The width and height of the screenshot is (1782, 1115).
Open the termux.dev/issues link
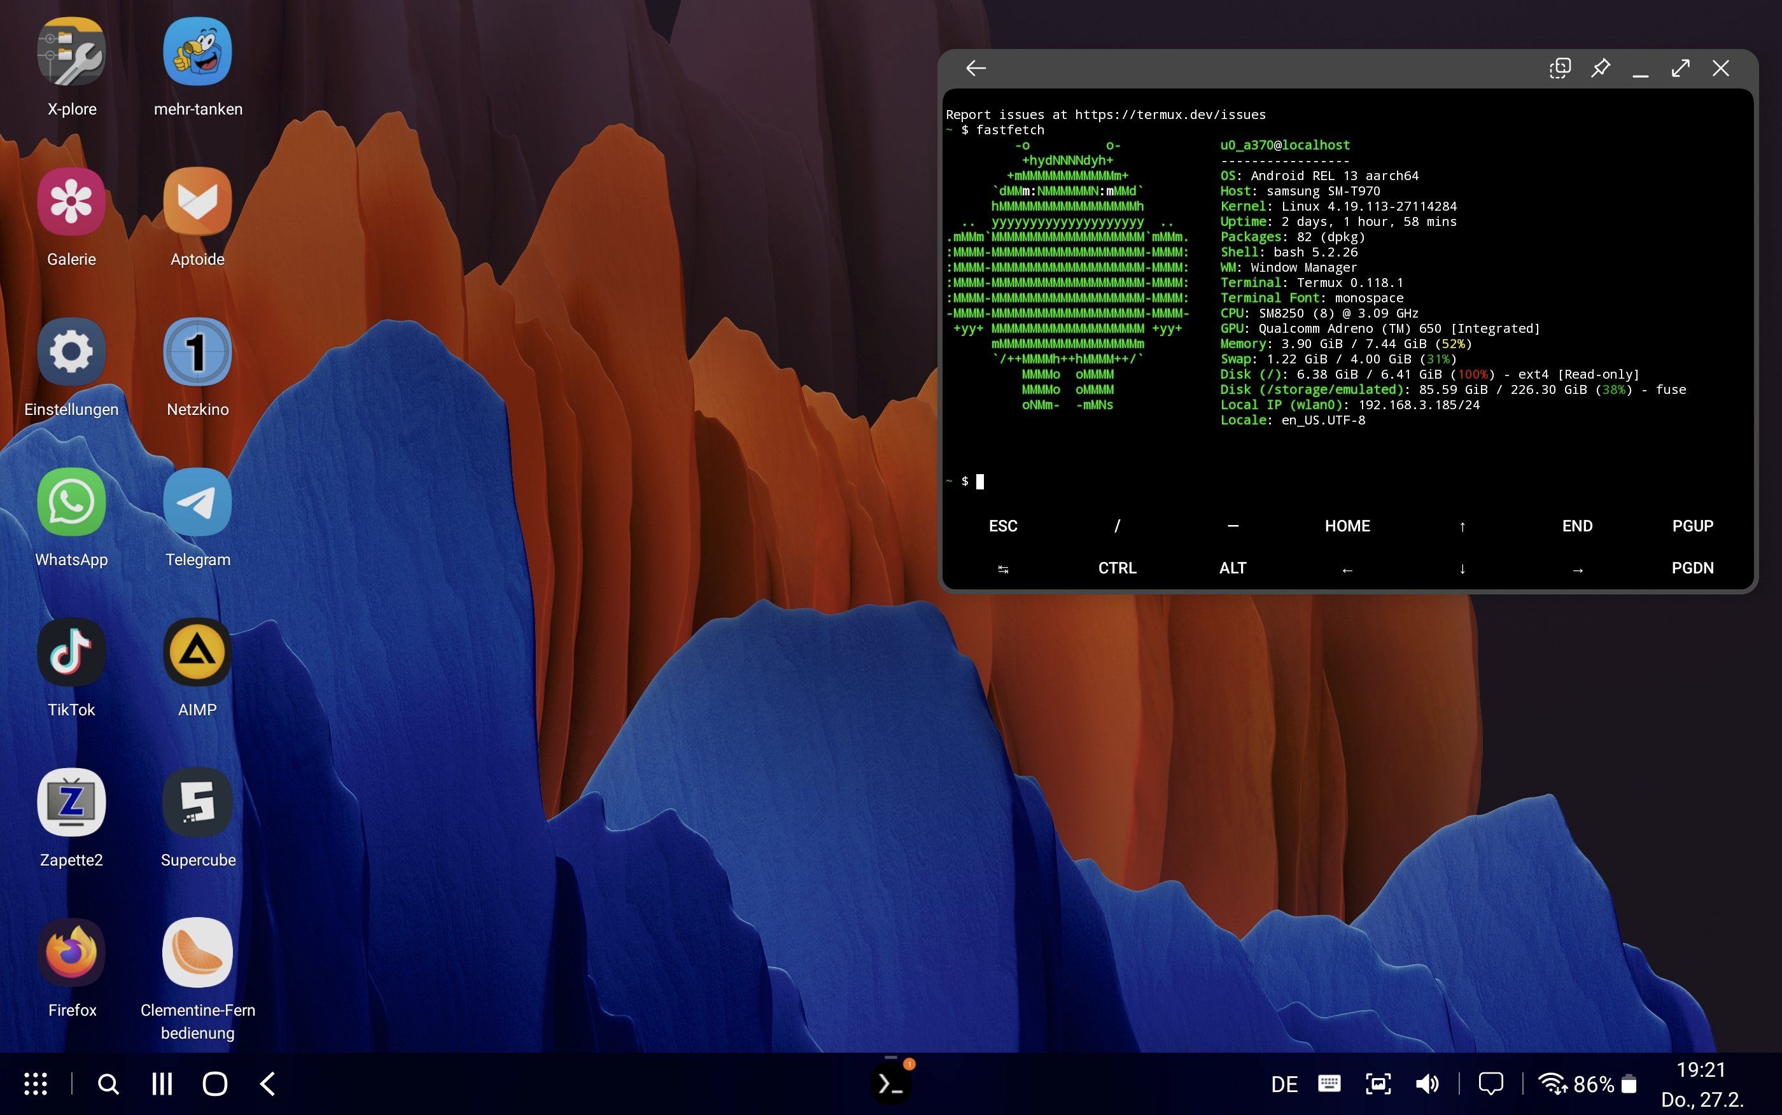(1170, 115)
